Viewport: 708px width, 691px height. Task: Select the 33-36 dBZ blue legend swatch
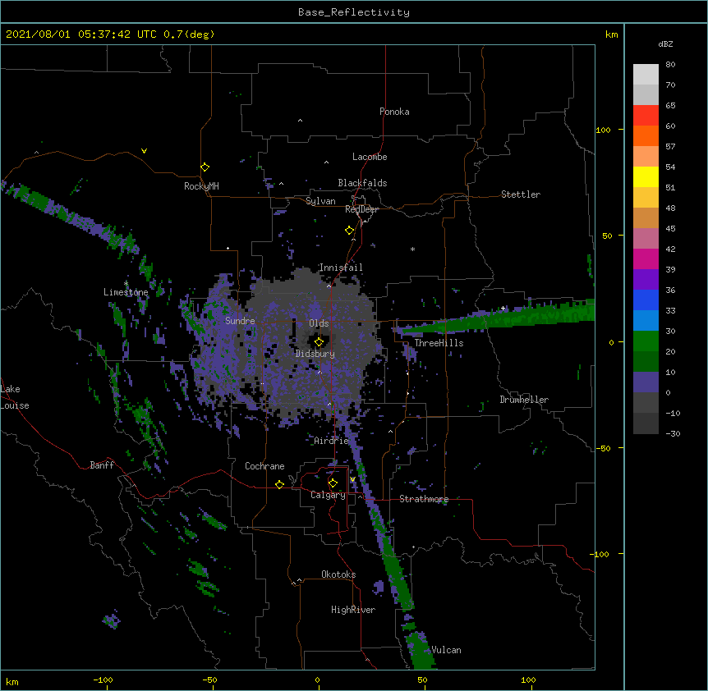tap(646, 300)
